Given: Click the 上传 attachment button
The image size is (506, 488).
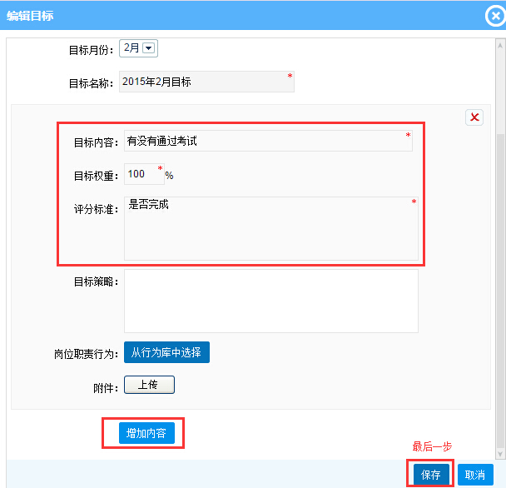Looking at the screenshot, I should pyautogui.click(x=149, y=385).
